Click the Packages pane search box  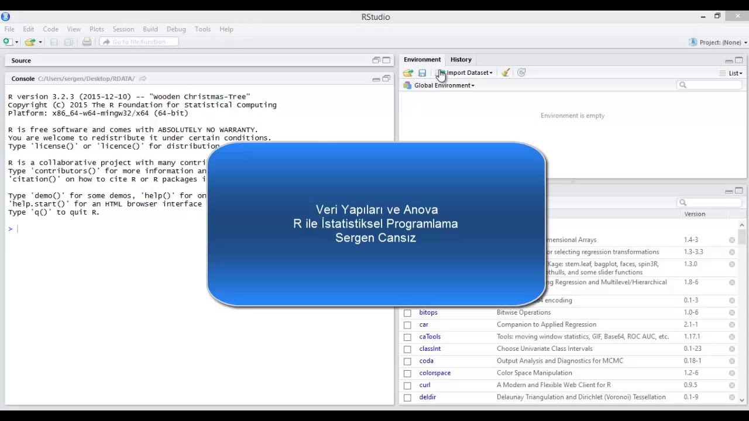[x=709, y=203]
